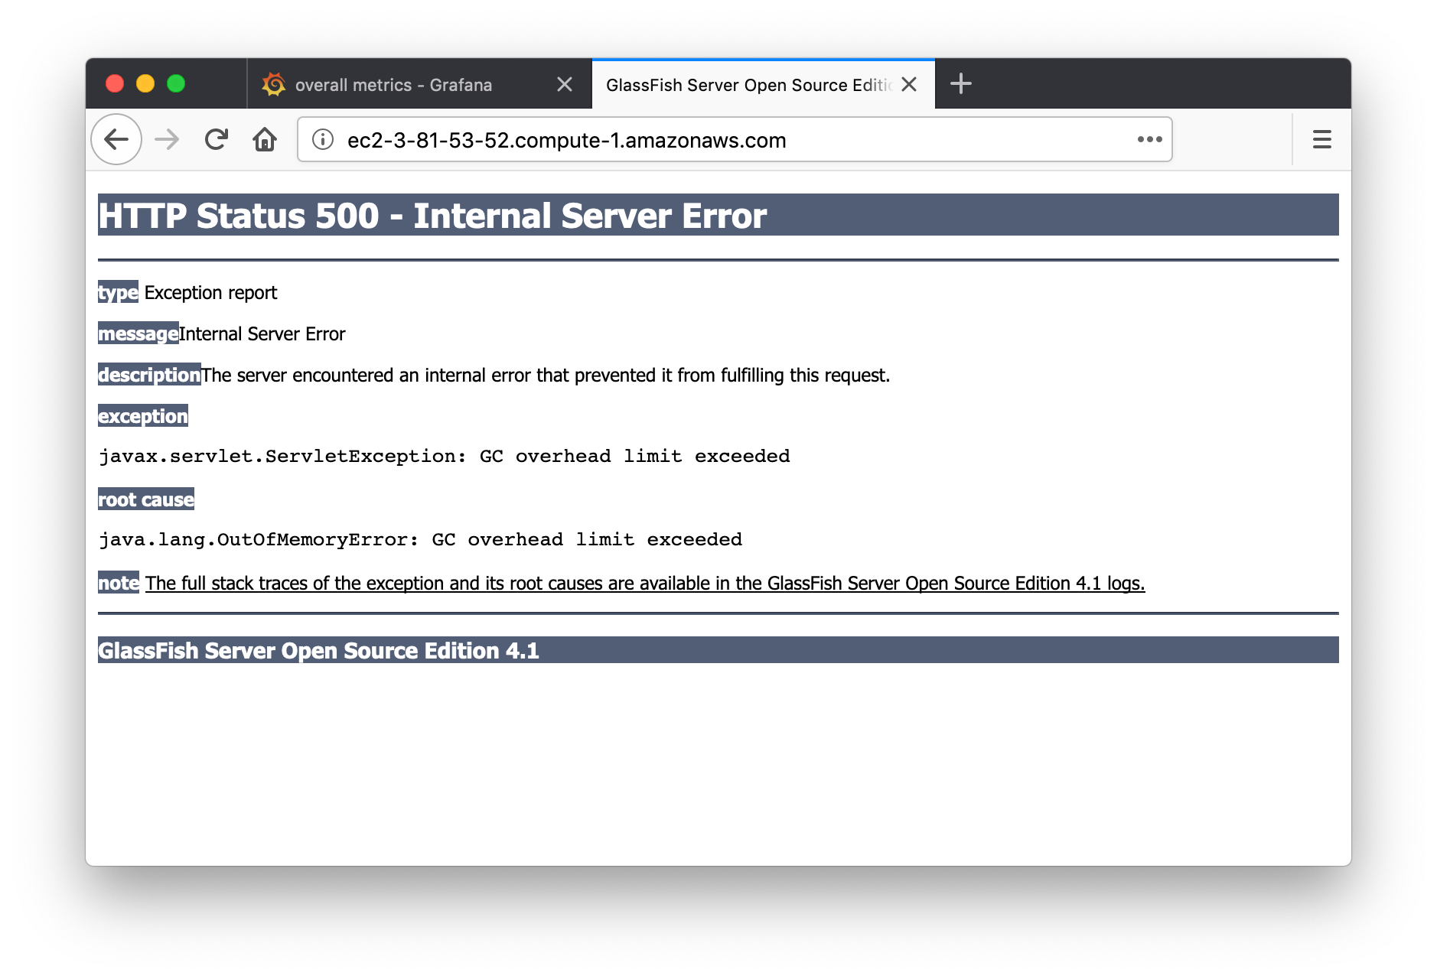
Task: Click 'Exception report' text
Action: (x=210, y=292)
